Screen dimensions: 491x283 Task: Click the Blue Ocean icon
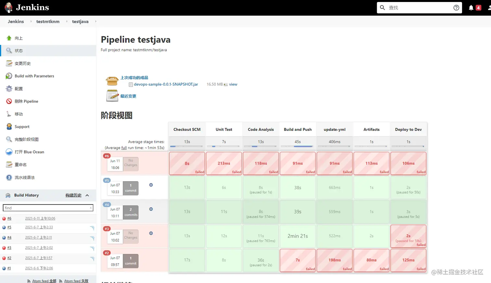click(9, 152)
